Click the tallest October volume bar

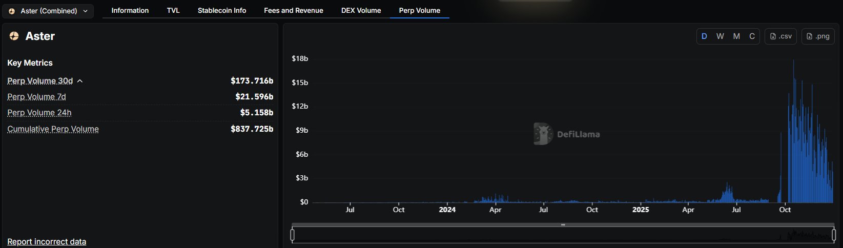(794, 131)
